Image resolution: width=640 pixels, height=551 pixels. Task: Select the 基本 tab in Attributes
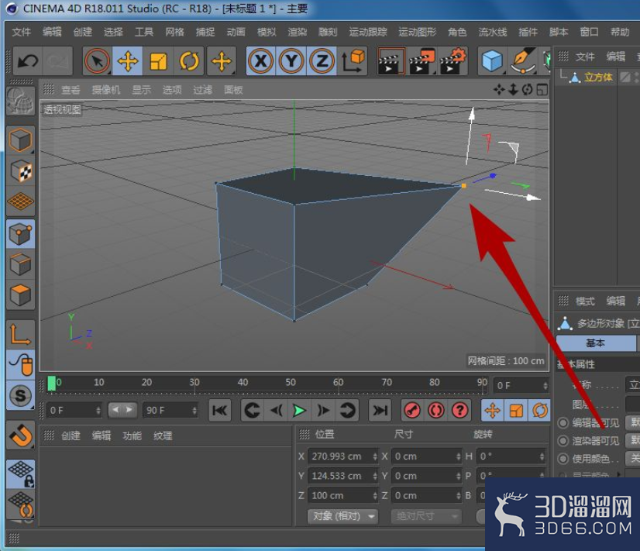(596, 343)
